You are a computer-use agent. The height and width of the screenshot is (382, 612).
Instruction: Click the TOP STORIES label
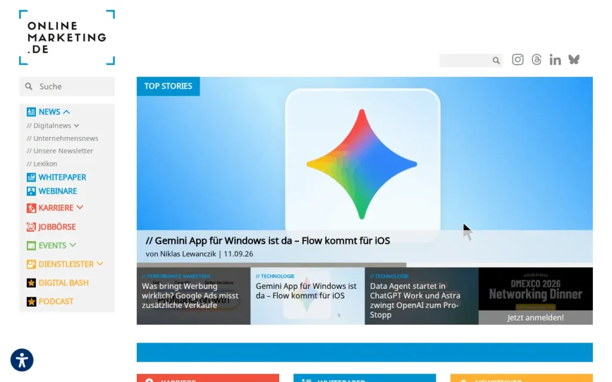pos(168,86)
